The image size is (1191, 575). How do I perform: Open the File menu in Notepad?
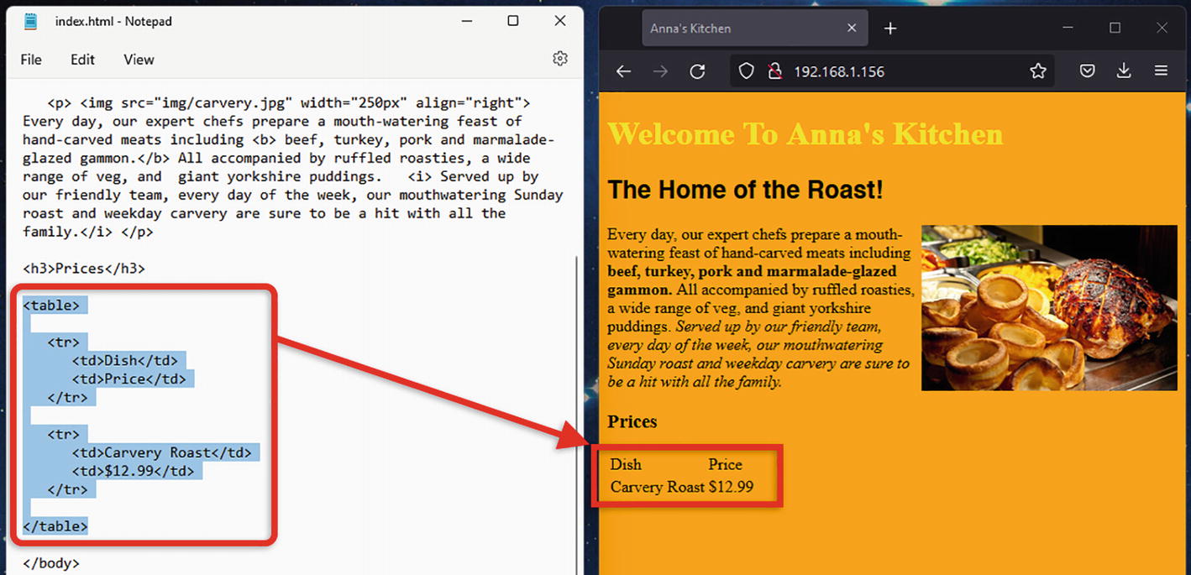click(x=31, y=60)
